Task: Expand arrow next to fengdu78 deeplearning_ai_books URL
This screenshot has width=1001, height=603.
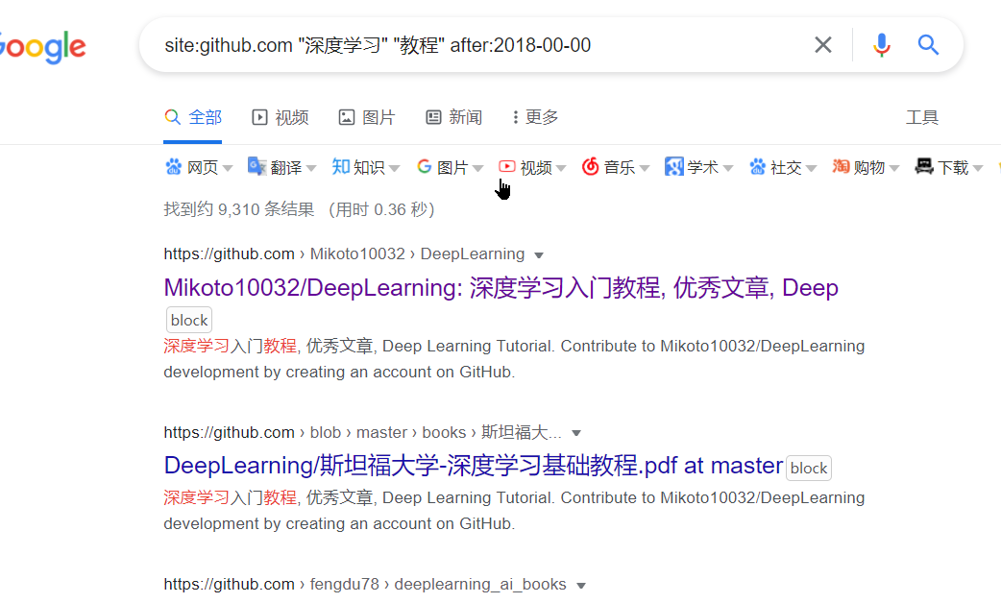Action: [581, 586]
